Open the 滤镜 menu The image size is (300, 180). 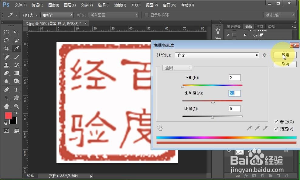(x=120, y=5)
